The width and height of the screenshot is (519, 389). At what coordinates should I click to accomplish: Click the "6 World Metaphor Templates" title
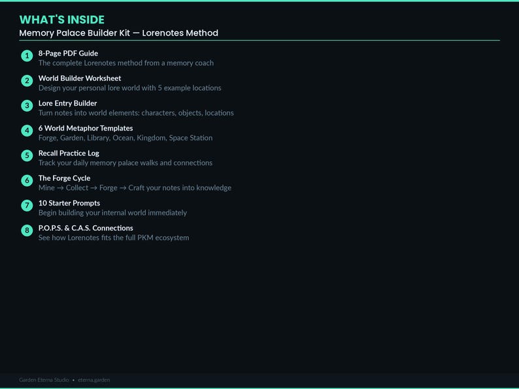(86, 128)
